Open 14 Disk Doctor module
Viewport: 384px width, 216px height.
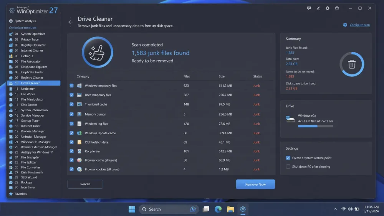(x=33, y=105)
